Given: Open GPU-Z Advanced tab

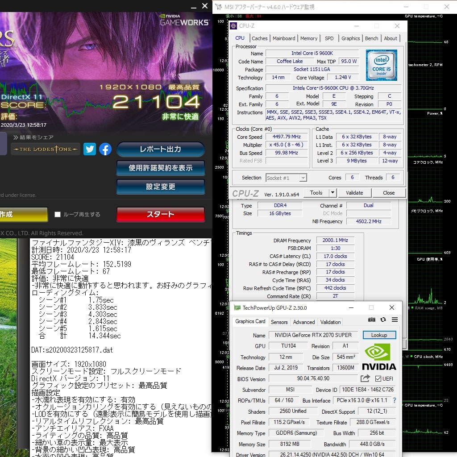Looking at the screenshot, I should point(304,322).
